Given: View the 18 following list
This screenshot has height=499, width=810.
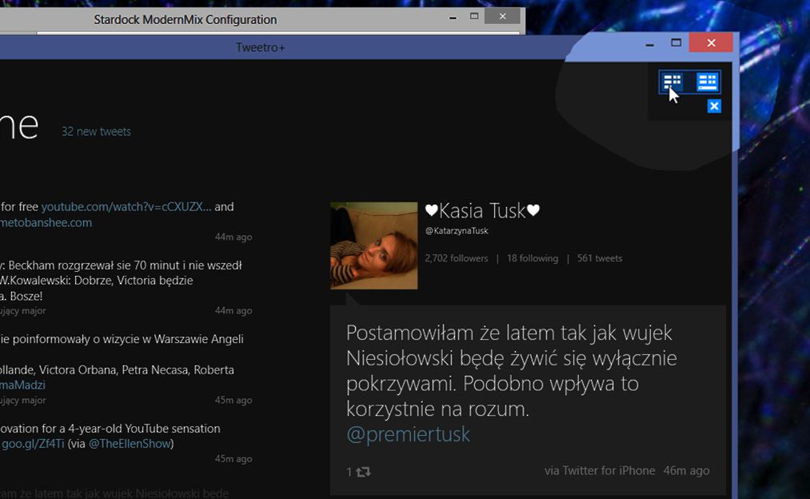Looking at the screenshot, I should coord(533,258).
